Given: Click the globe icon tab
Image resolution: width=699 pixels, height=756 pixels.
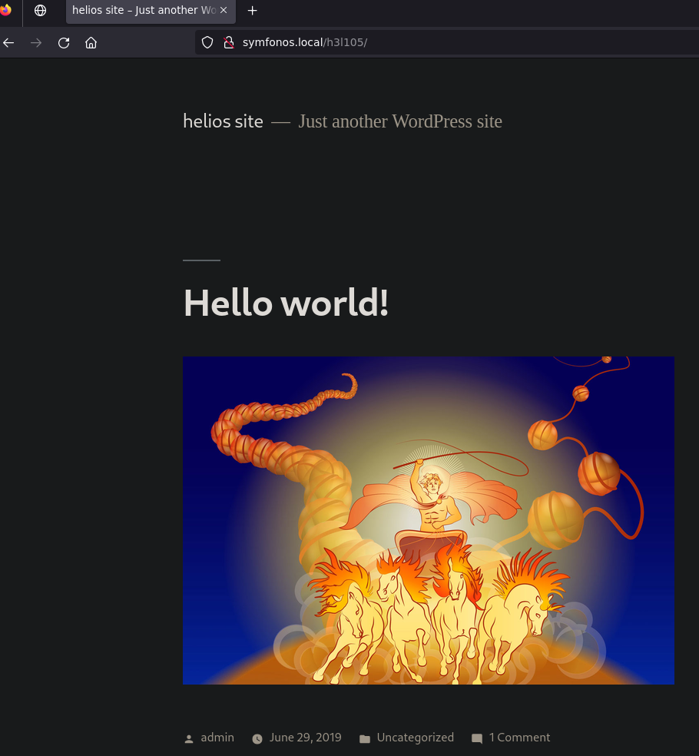Looking at the screenshot, I should click(41, 11).
